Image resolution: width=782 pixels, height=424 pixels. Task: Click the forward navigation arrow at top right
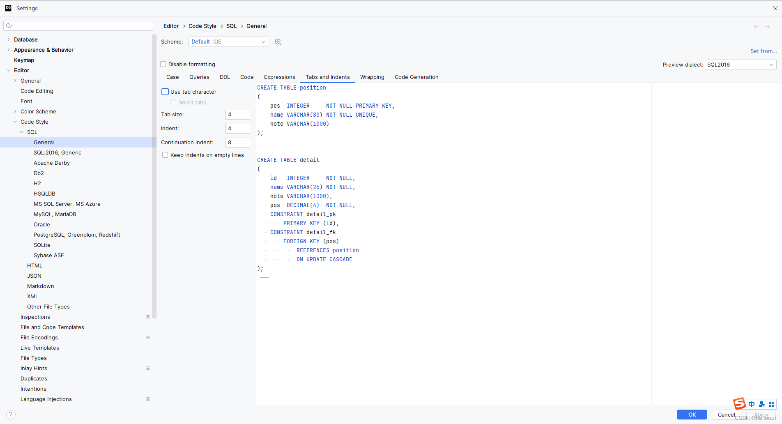point(768,26)
